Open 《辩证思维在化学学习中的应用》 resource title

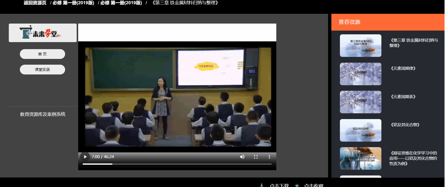point(413,158)
